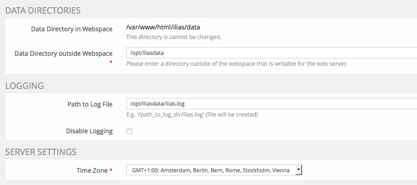
Task: Click the 'Data Directory outside Webspace' label
Action: point(63,53)
